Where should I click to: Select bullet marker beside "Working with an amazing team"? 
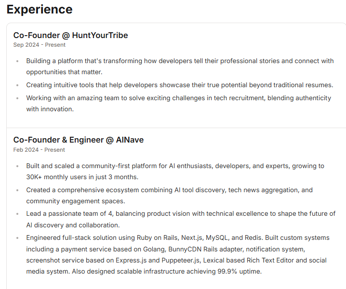click(18, 98)
